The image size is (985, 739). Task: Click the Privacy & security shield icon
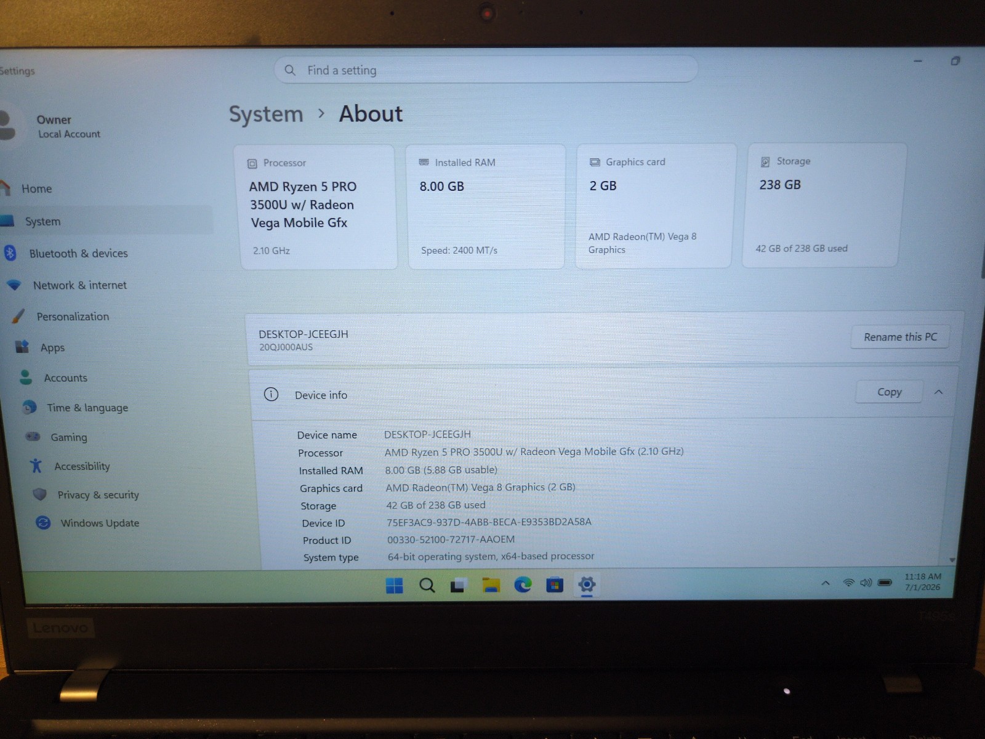pyautogui.click(x=40, y=494)
